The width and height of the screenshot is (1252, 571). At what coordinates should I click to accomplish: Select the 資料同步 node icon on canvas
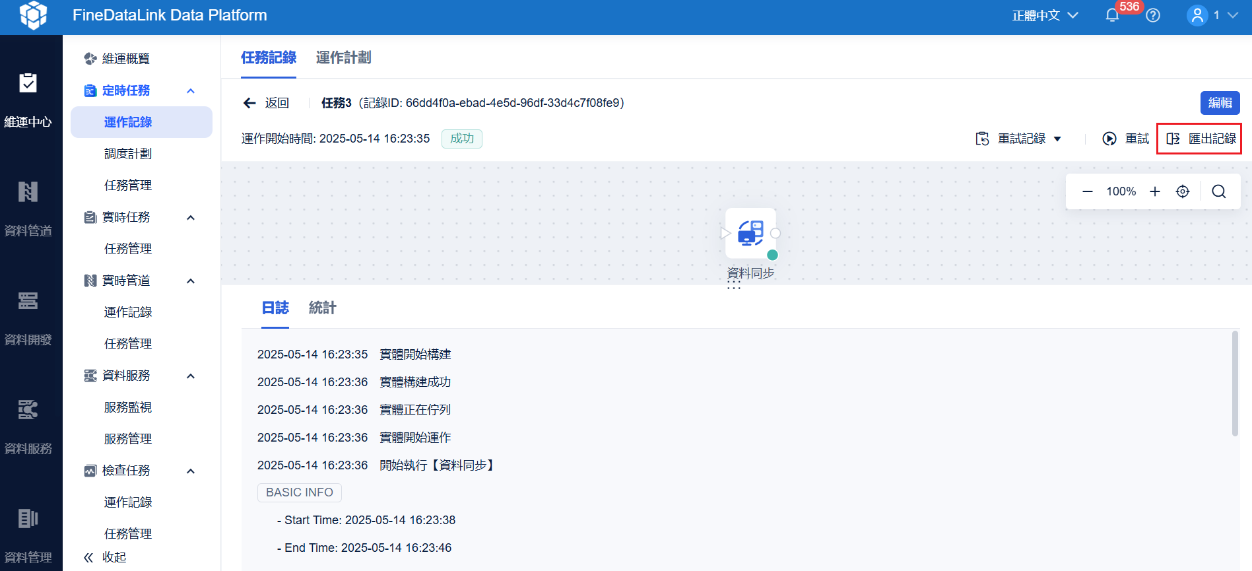751,233
